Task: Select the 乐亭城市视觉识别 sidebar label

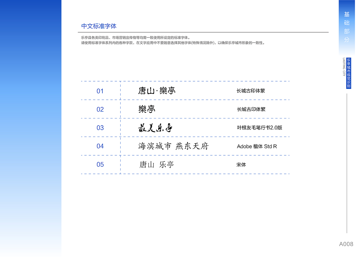Action: coord(348,72)
